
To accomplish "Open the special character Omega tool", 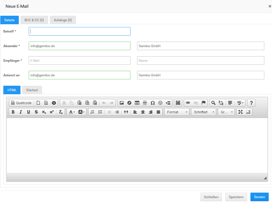I will 153,103.
